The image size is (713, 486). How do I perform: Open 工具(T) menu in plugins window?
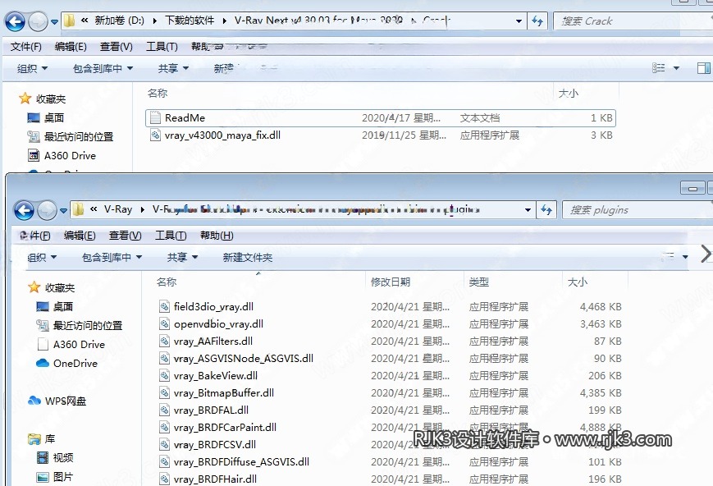pyautogui.click(x=171, y=236)
